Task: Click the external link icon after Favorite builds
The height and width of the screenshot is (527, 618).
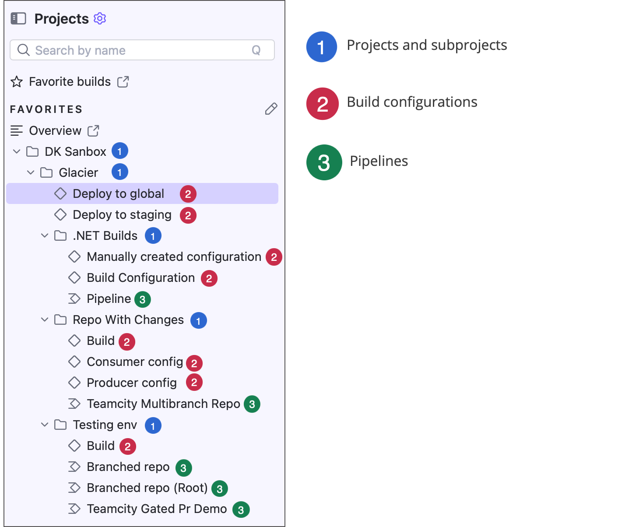Action: (x=123, y=81)
